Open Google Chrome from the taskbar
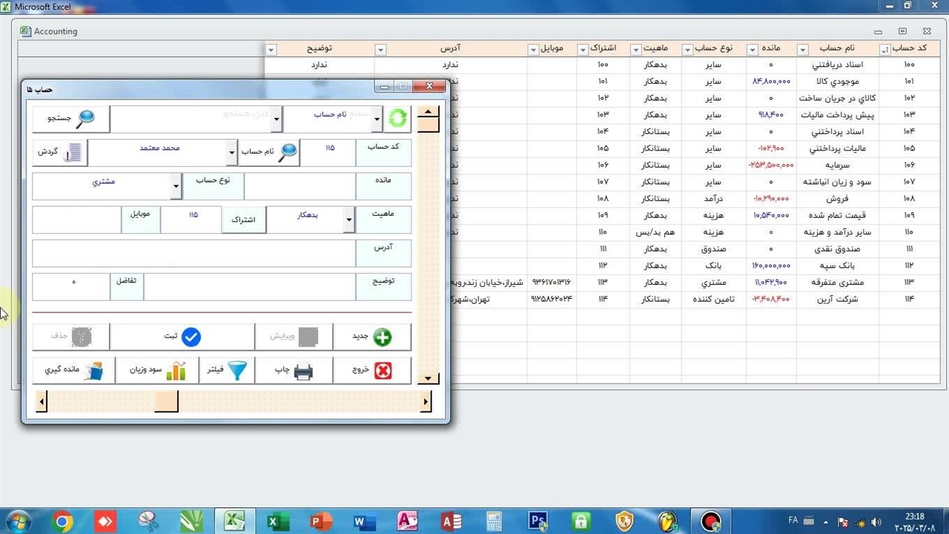The height and width of the screenshot is (534, 949). pos(63,521)
